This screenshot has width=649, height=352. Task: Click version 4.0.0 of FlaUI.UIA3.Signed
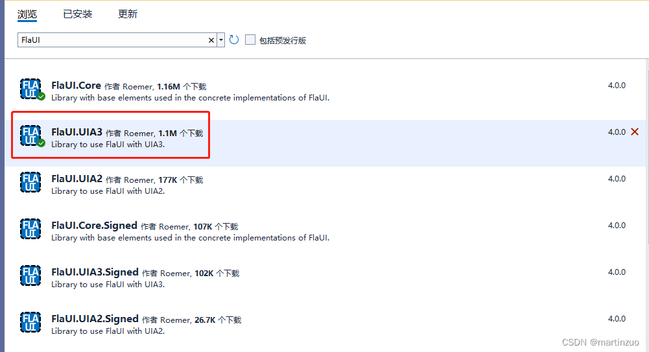tap(617, 272)
